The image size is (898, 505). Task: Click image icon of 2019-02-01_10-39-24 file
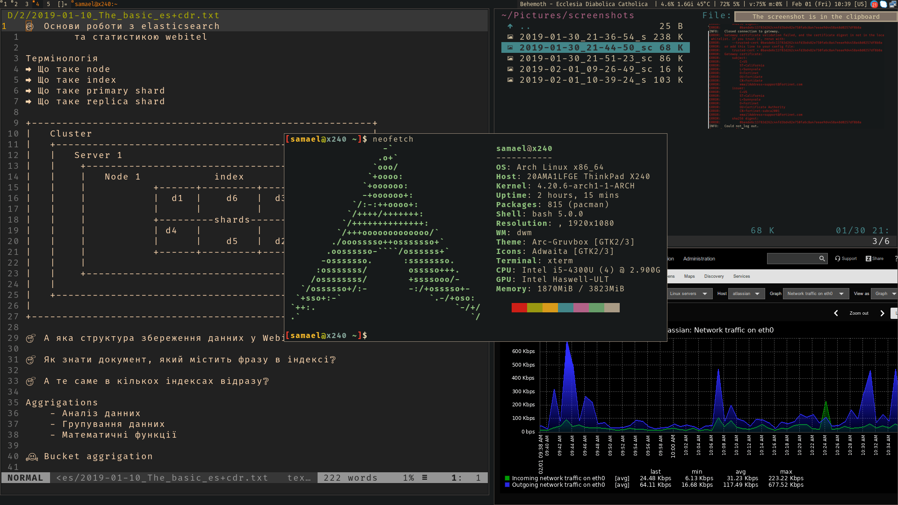click(x=510, y=79)
